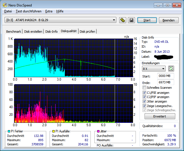
Task: Close the Nero DiscSpeed window
Action: coord(177,5)
